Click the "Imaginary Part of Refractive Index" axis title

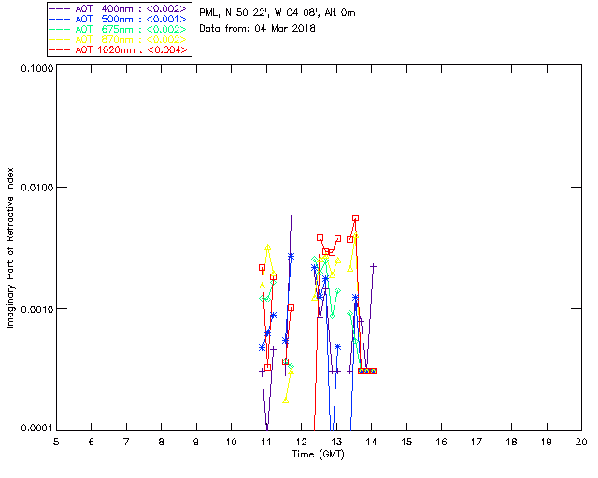[12, 248]
